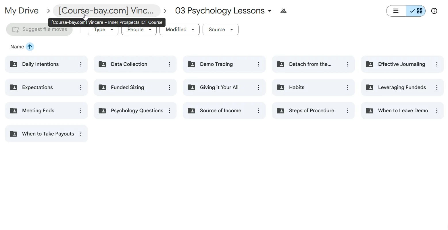Open the view details info icon

click(434, 11)
